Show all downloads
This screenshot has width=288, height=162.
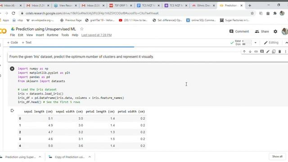(x=277, y=157)
